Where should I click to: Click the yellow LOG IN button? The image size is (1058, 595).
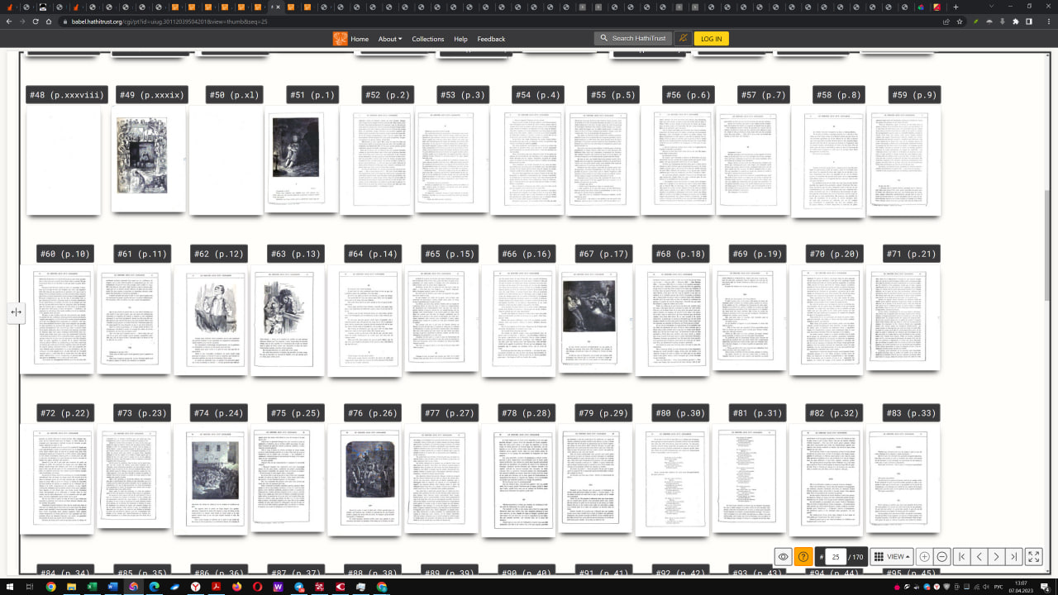coord(711,38)
